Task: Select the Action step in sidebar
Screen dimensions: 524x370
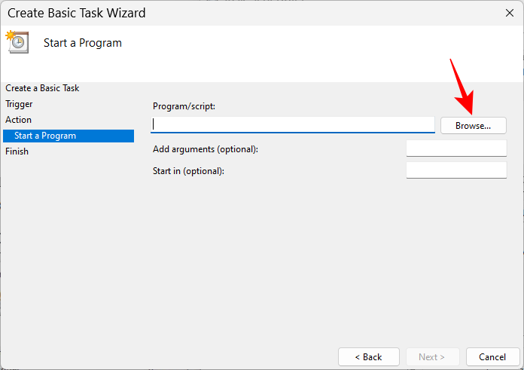Action: pyautogui.click(x=18, y=120)
